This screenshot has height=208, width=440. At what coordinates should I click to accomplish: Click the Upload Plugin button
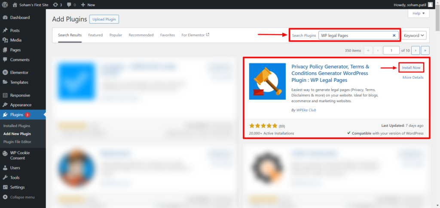tap(104, 19)
